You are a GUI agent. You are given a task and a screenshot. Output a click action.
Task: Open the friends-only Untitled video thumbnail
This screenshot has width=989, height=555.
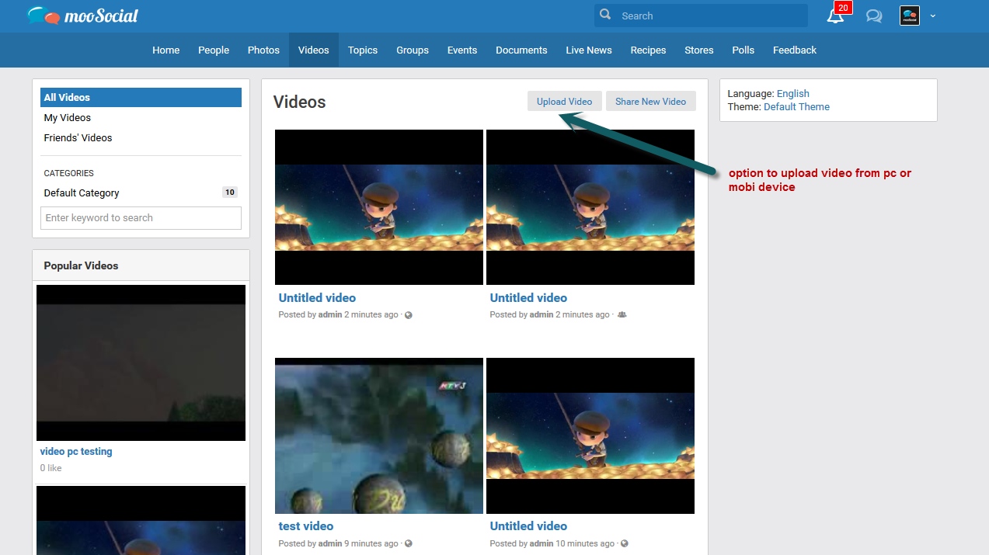pyautogui.click(x=590, y=207)
